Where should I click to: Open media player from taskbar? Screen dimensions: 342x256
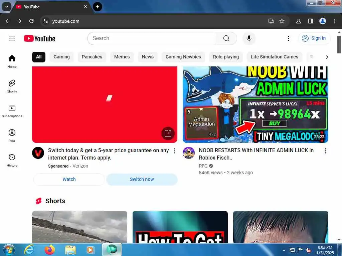point(90,250)
